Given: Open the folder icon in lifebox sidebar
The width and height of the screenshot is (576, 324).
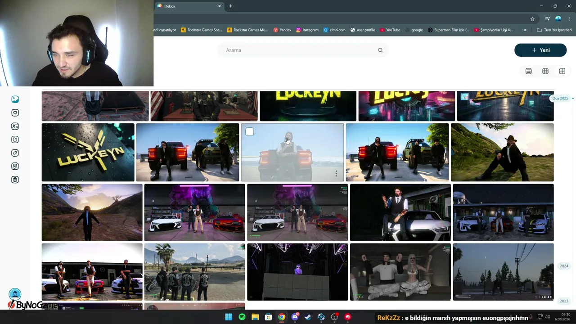Looking at the screenshot, I should pyautogui.click(x=15, y=139).
